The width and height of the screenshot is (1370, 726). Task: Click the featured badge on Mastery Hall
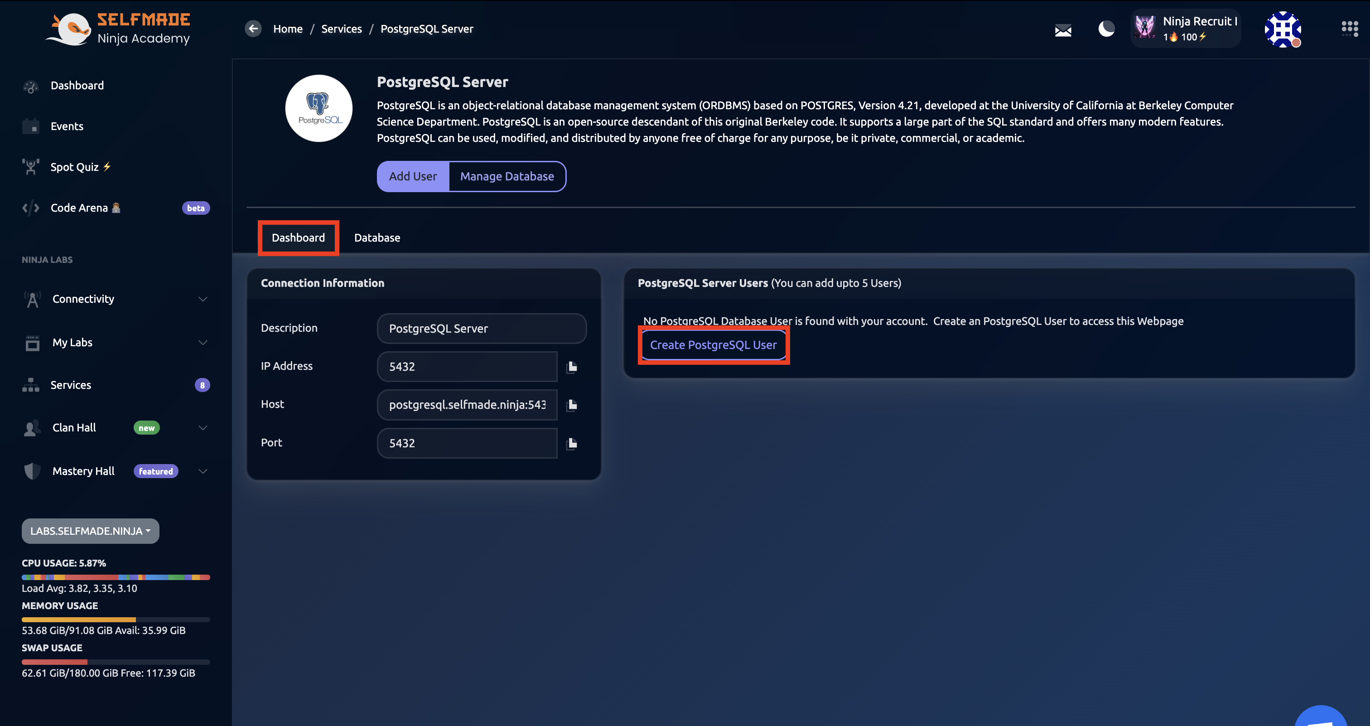[x=156, y=471]
